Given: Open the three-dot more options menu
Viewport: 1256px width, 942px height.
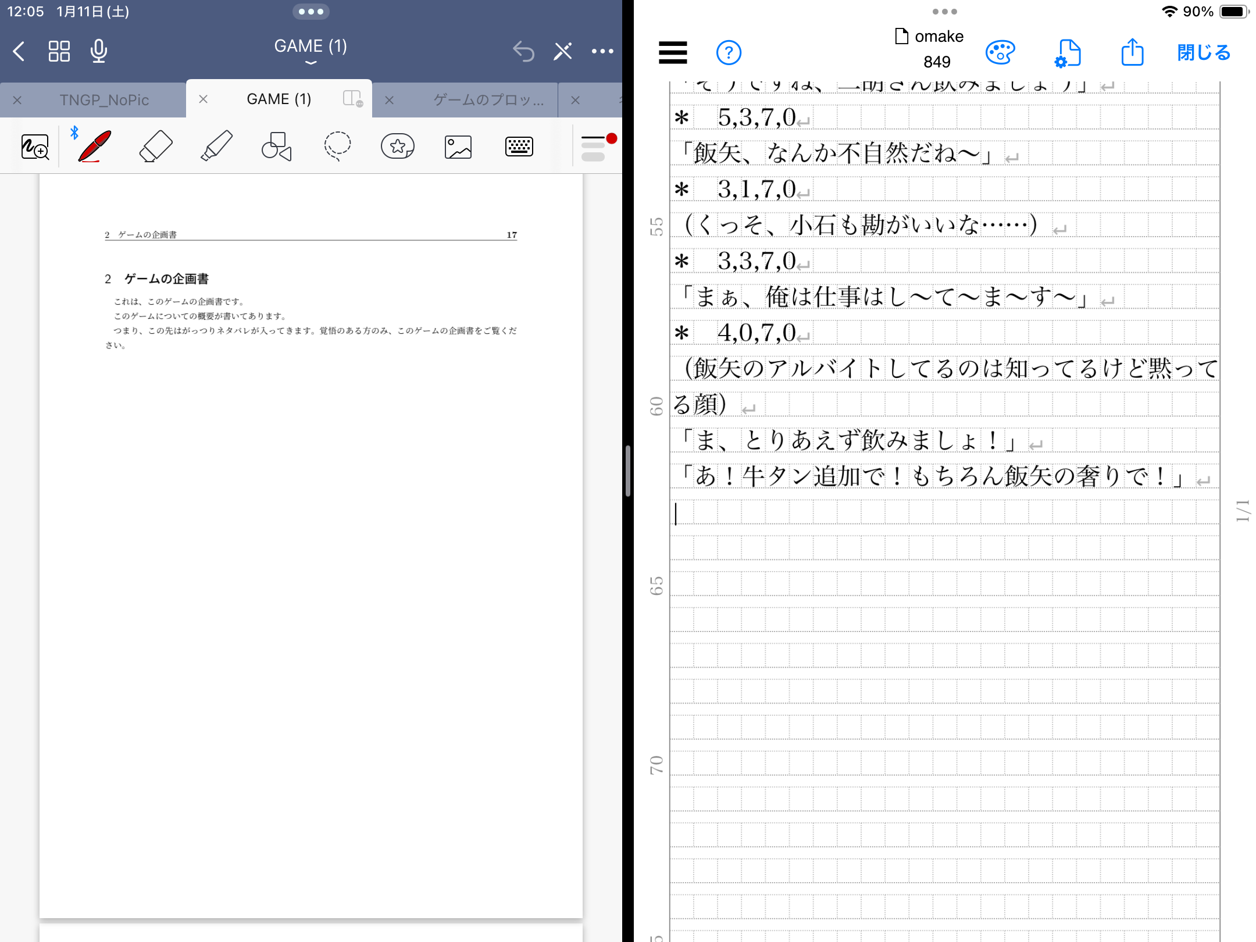Looking at the screenshot, I should coord(602,52).
